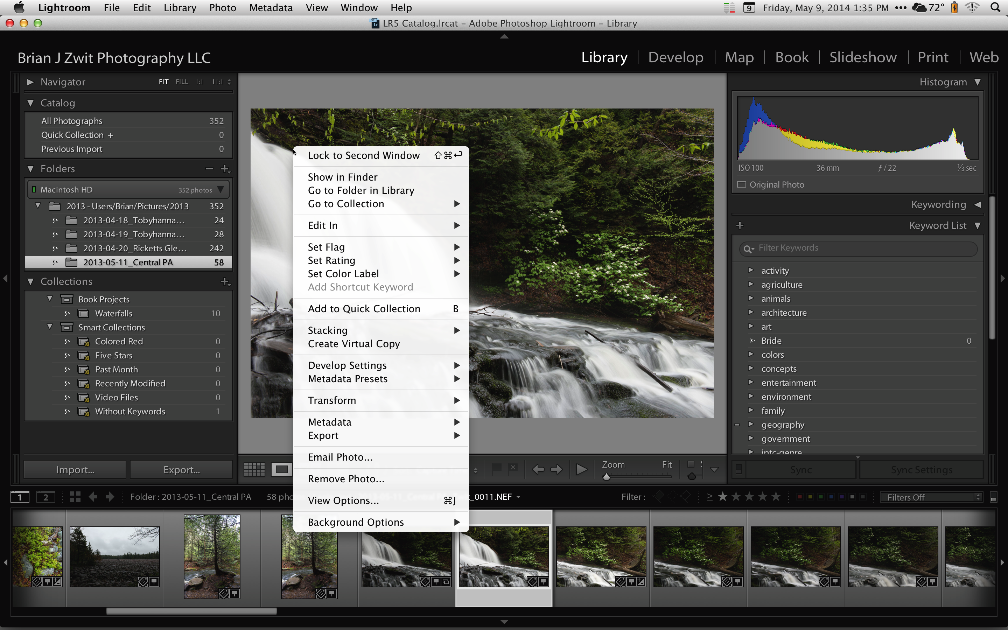
Task: Filter by red color label
Action: point(799,497)
